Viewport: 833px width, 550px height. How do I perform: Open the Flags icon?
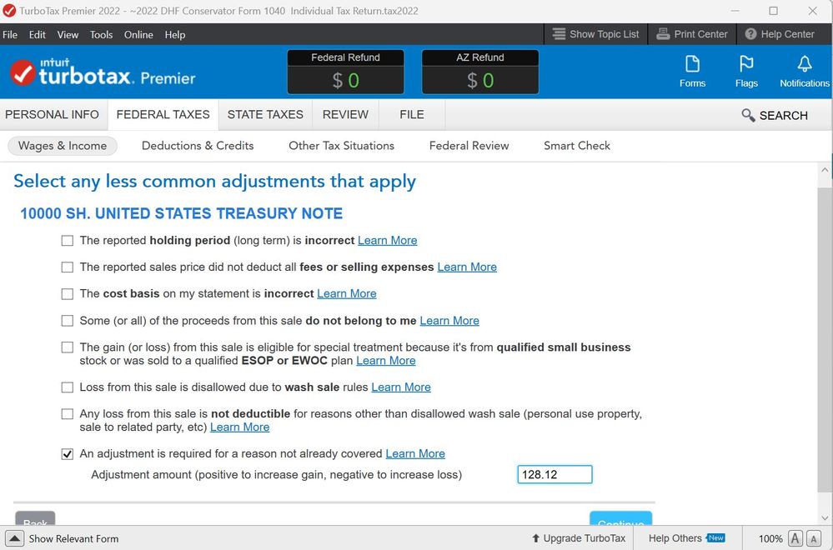pyautogui.click(x=746, y=64)
